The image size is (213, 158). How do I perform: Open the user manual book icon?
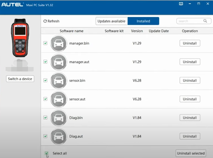(181, 4)
